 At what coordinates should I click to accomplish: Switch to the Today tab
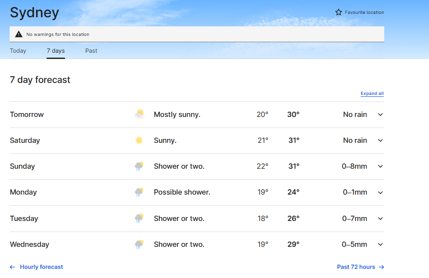pos(18,51)
